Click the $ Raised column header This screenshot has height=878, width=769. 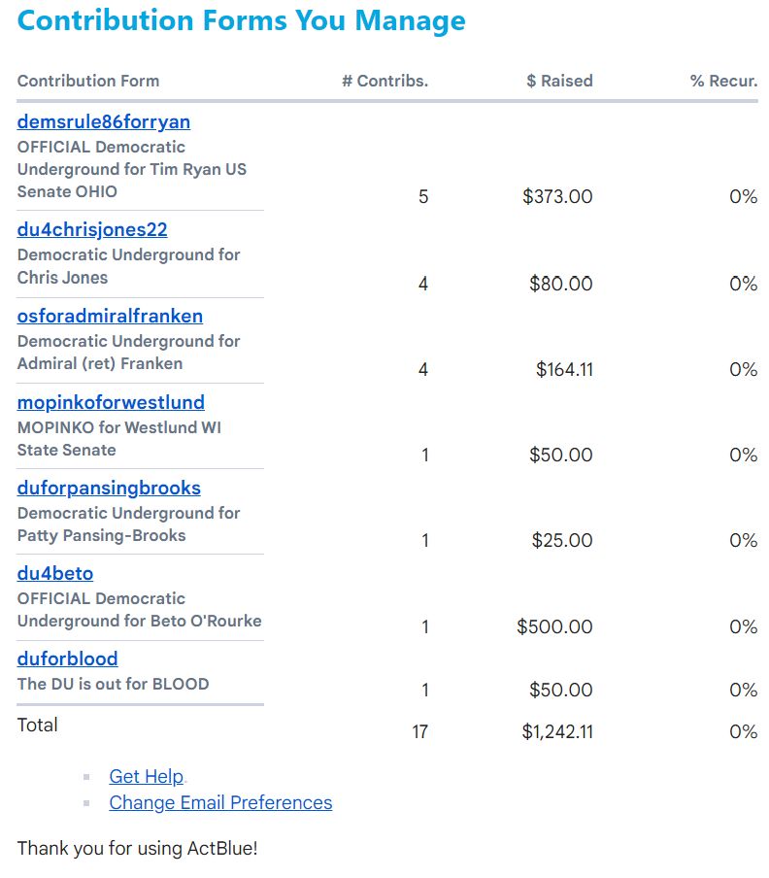[x=559, y=82]
